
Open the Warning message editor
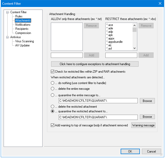click(143, 125)
